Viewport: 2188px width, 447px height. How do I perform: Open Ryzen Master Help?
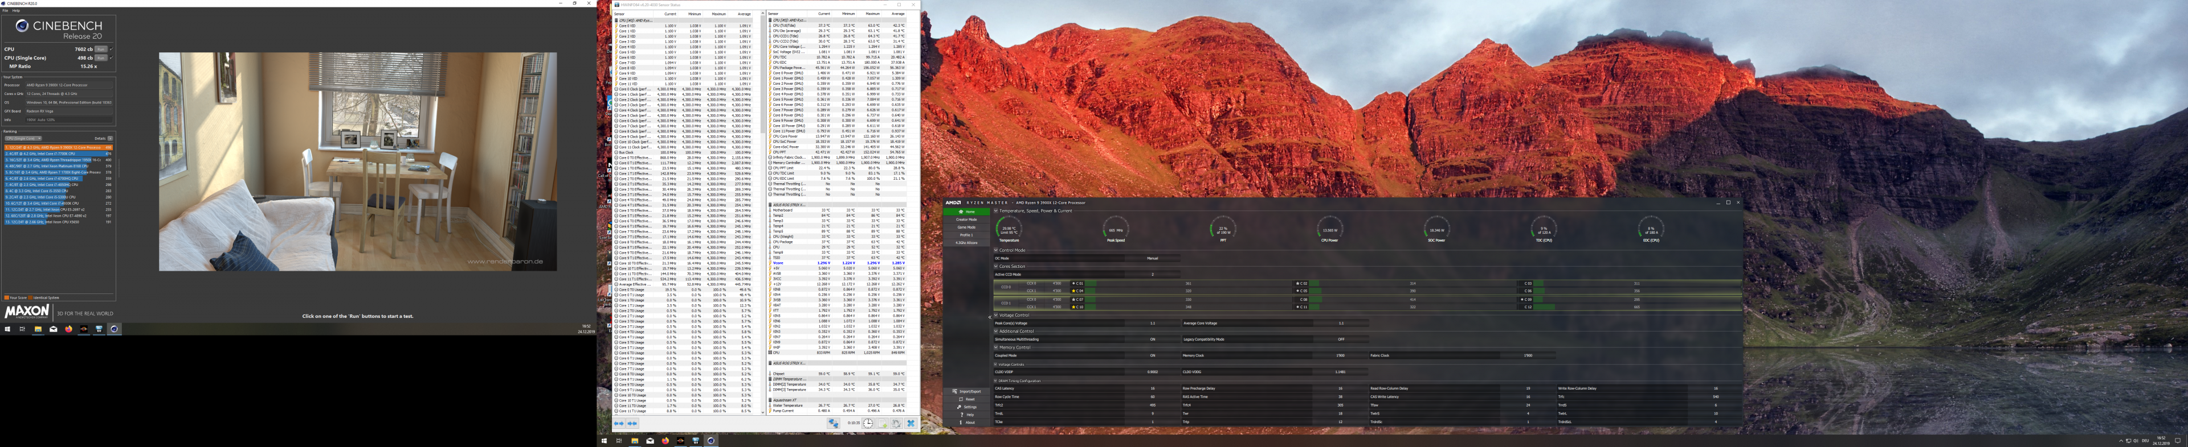tap(966, 415)
